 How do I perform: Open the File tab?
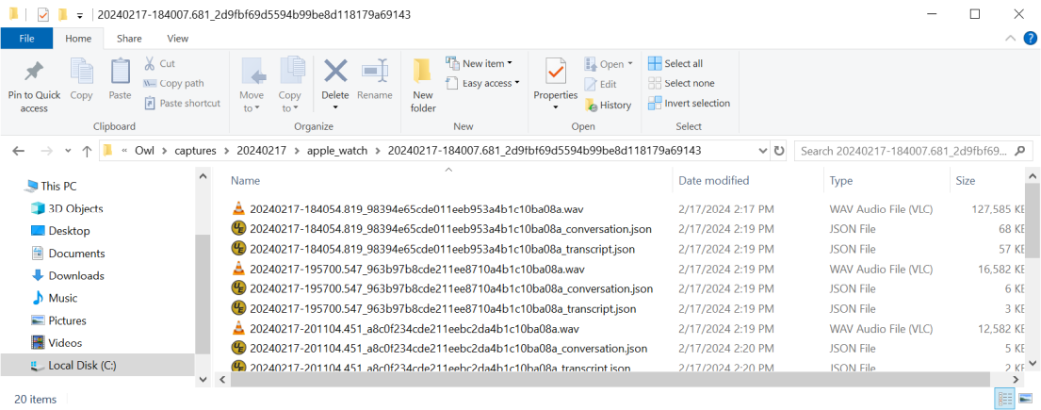[26, 39]
